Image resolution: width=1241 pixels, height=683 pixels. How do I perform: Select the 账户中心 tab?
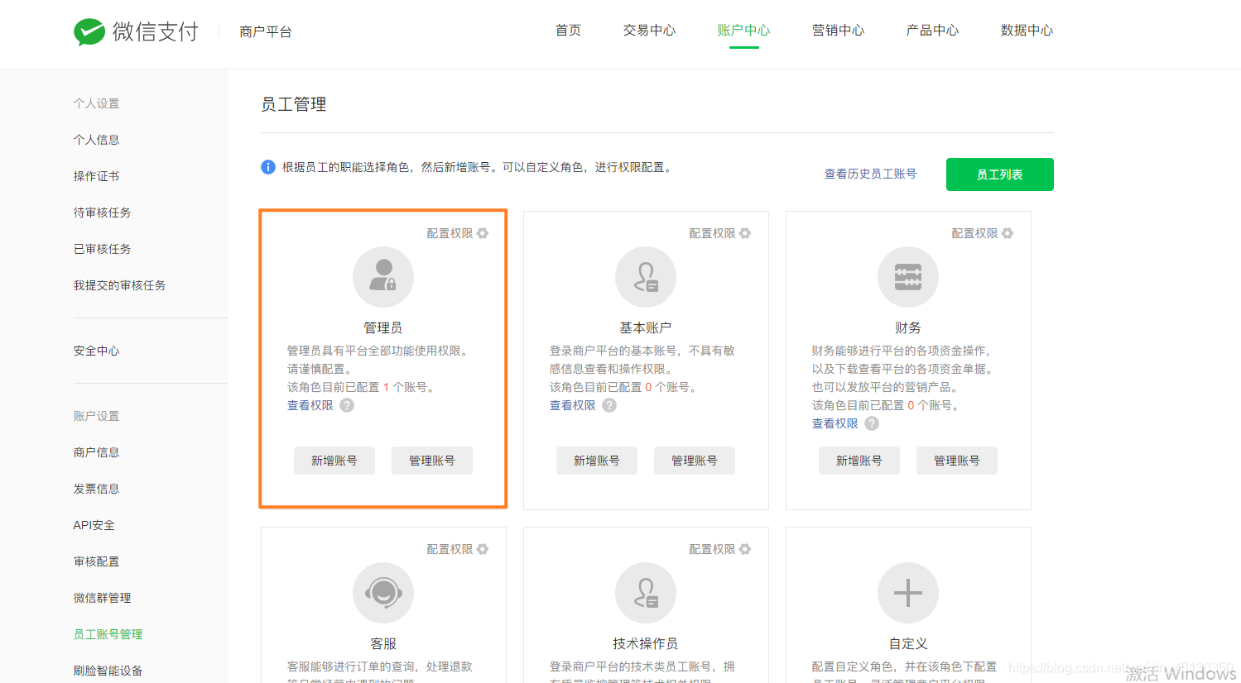pyautogui.click(x=744, y=31)
